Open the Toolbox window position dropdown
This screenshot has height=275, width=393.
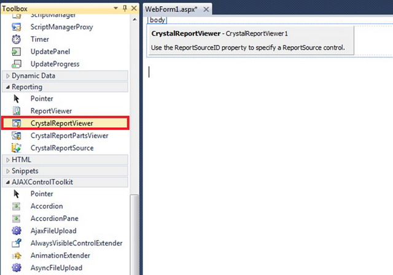[116, 8]
